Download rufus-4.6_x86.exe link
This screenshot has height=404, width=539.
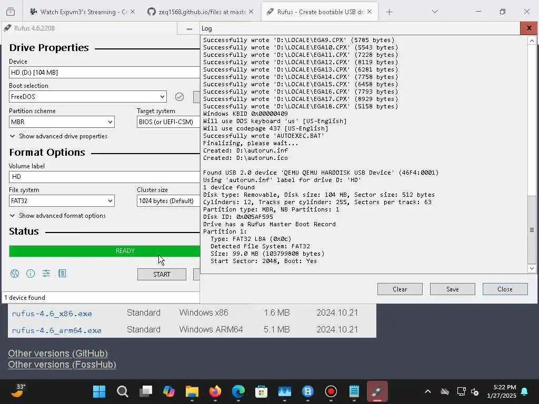point(52,314)
